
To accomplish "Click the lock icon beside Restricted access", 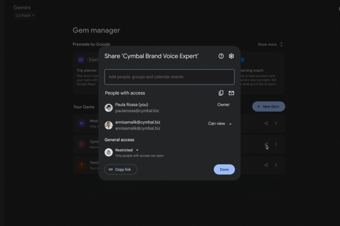I will tap(109, 152).
